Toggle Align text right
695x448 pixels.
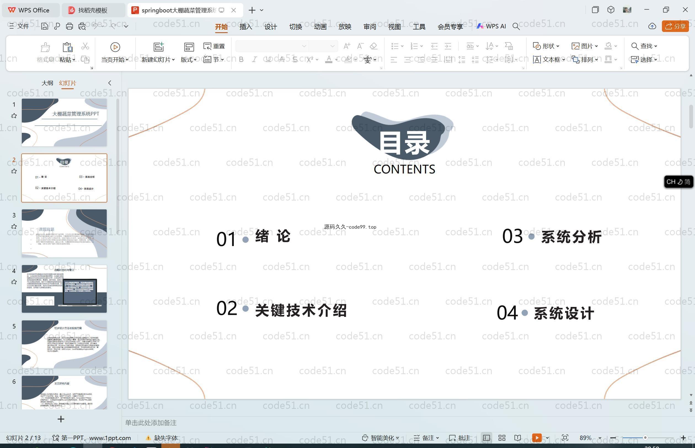point(421,60)
